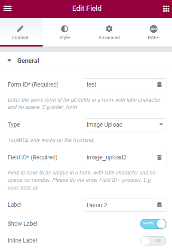Screen dimensions: 172x249
Task: Open the hamburger menu icon
Action: tap(7, 9)
